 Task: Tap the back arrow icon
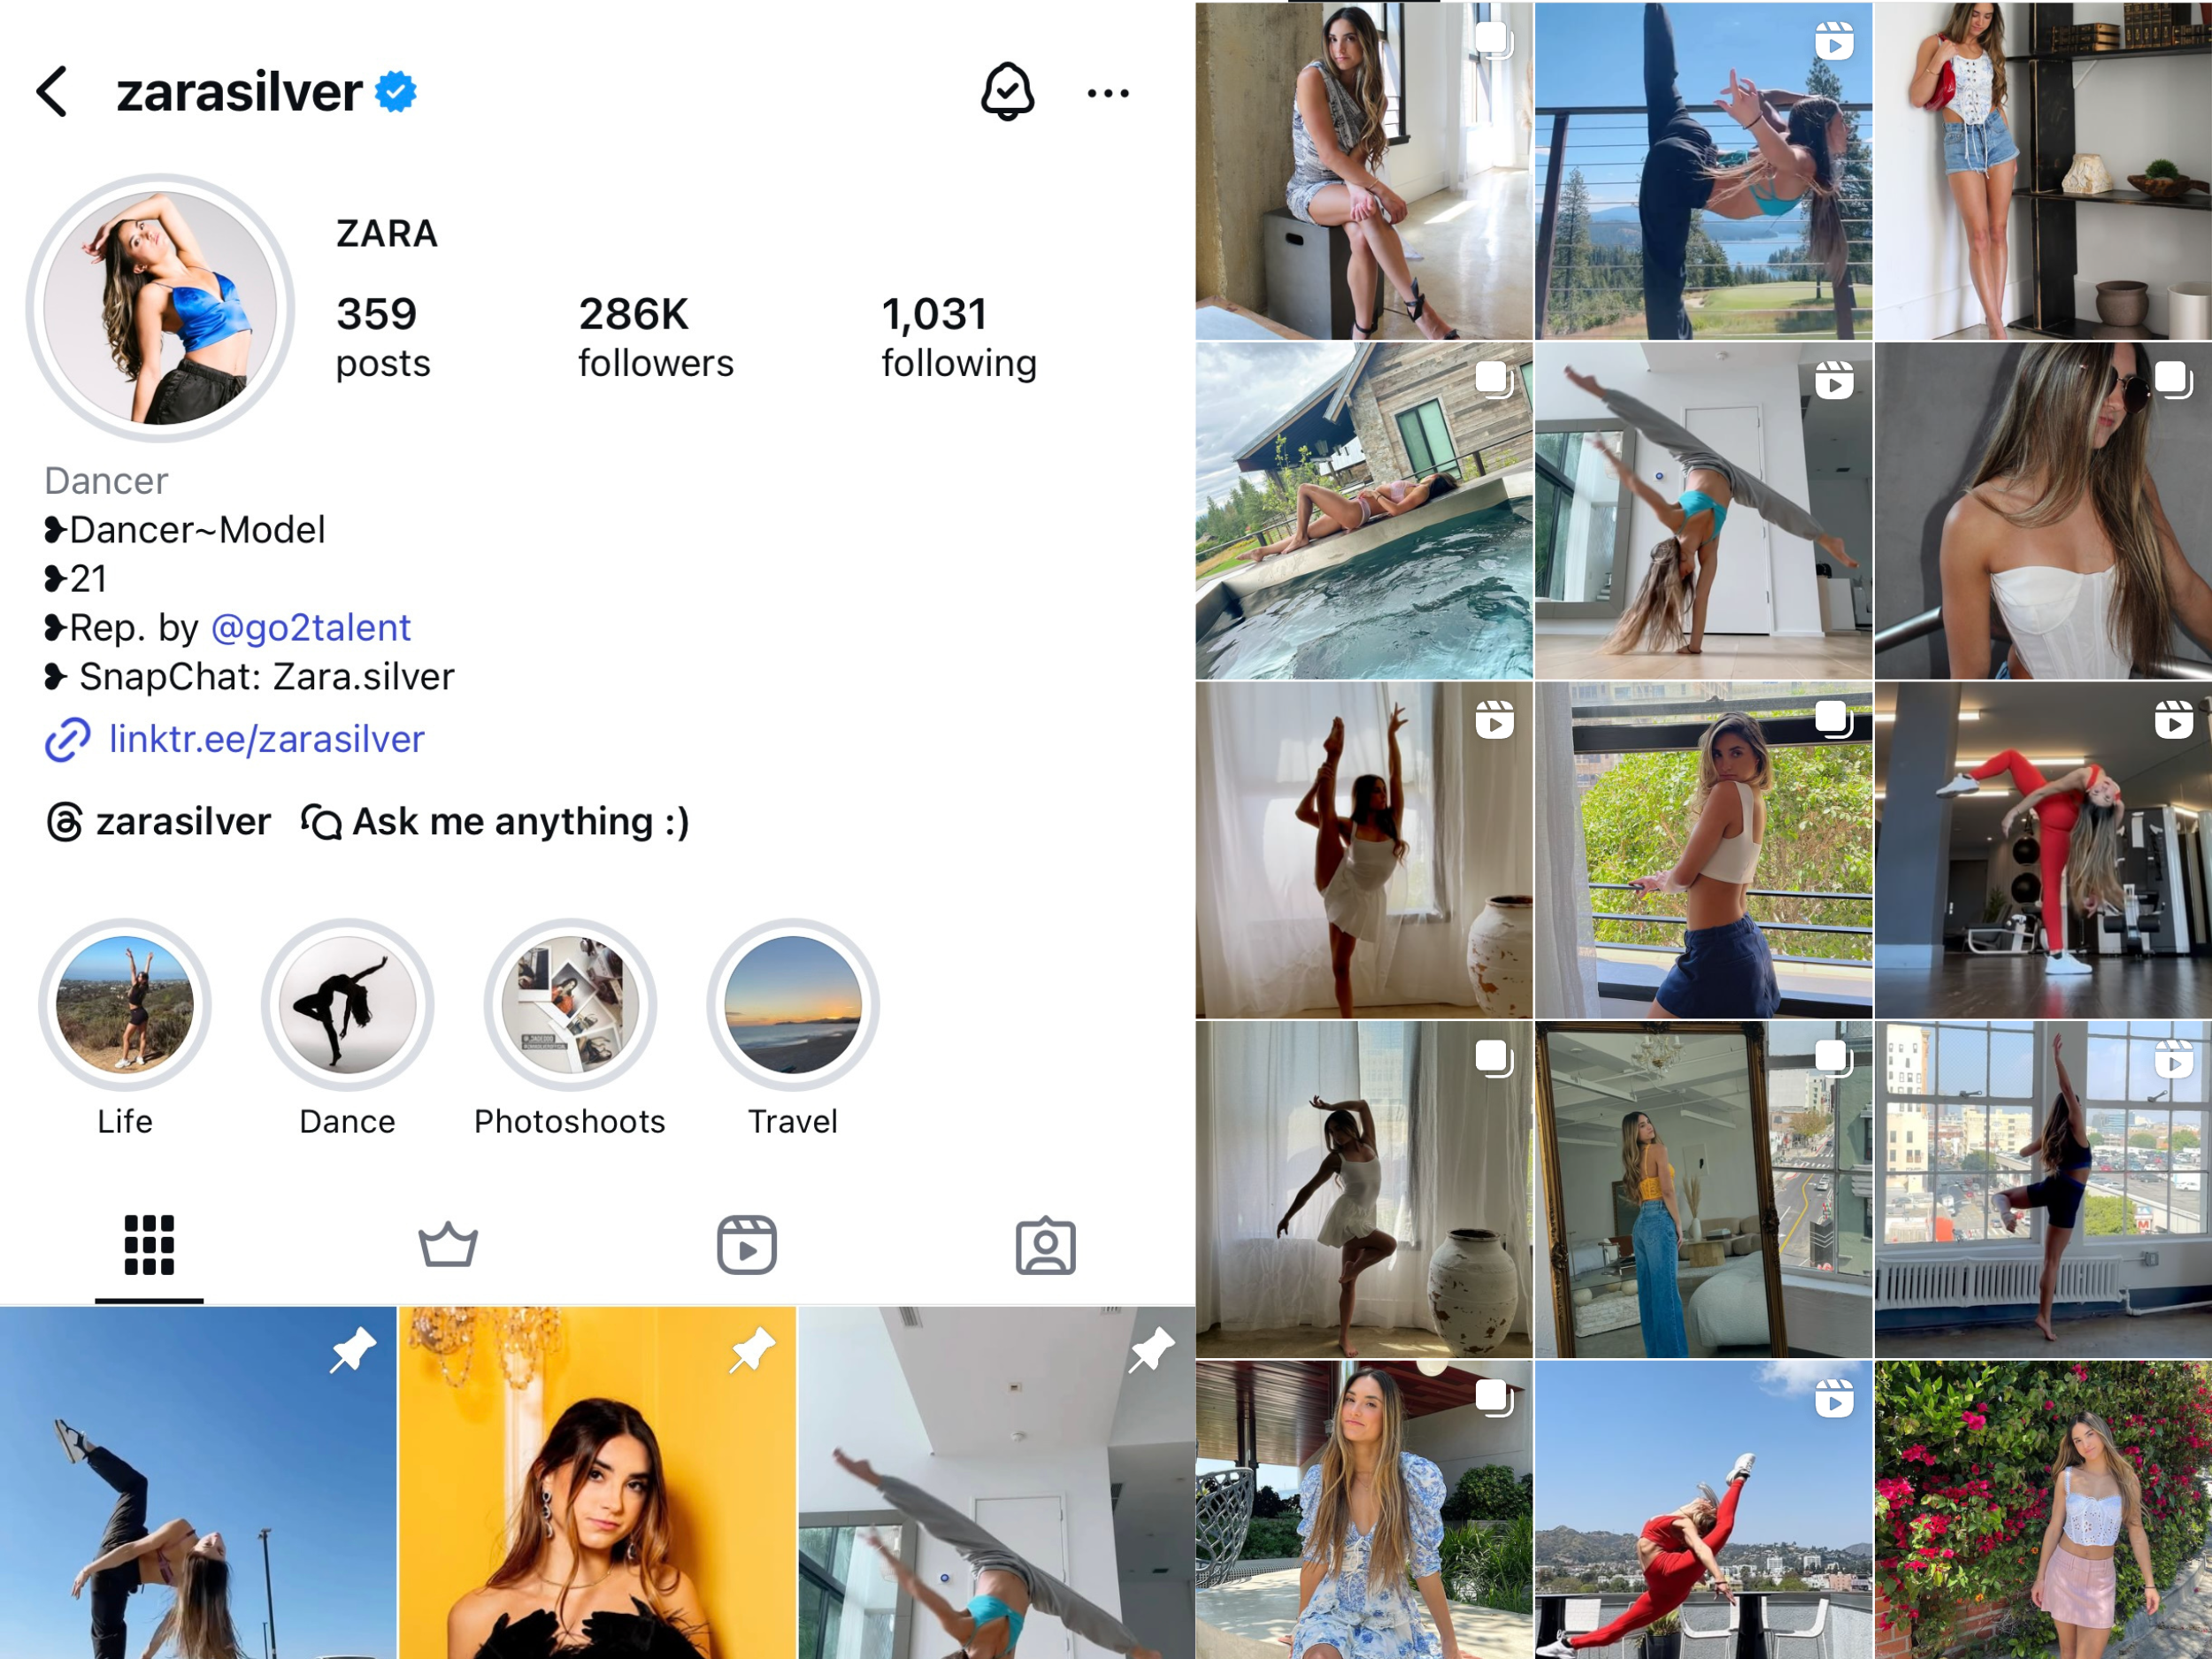pos(53,92)
